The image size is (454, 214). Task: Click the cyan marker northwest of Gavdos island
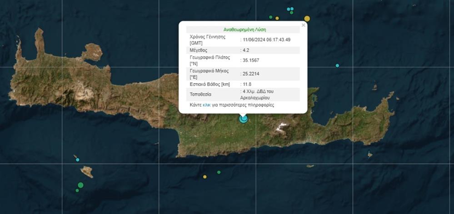[77, 160]
